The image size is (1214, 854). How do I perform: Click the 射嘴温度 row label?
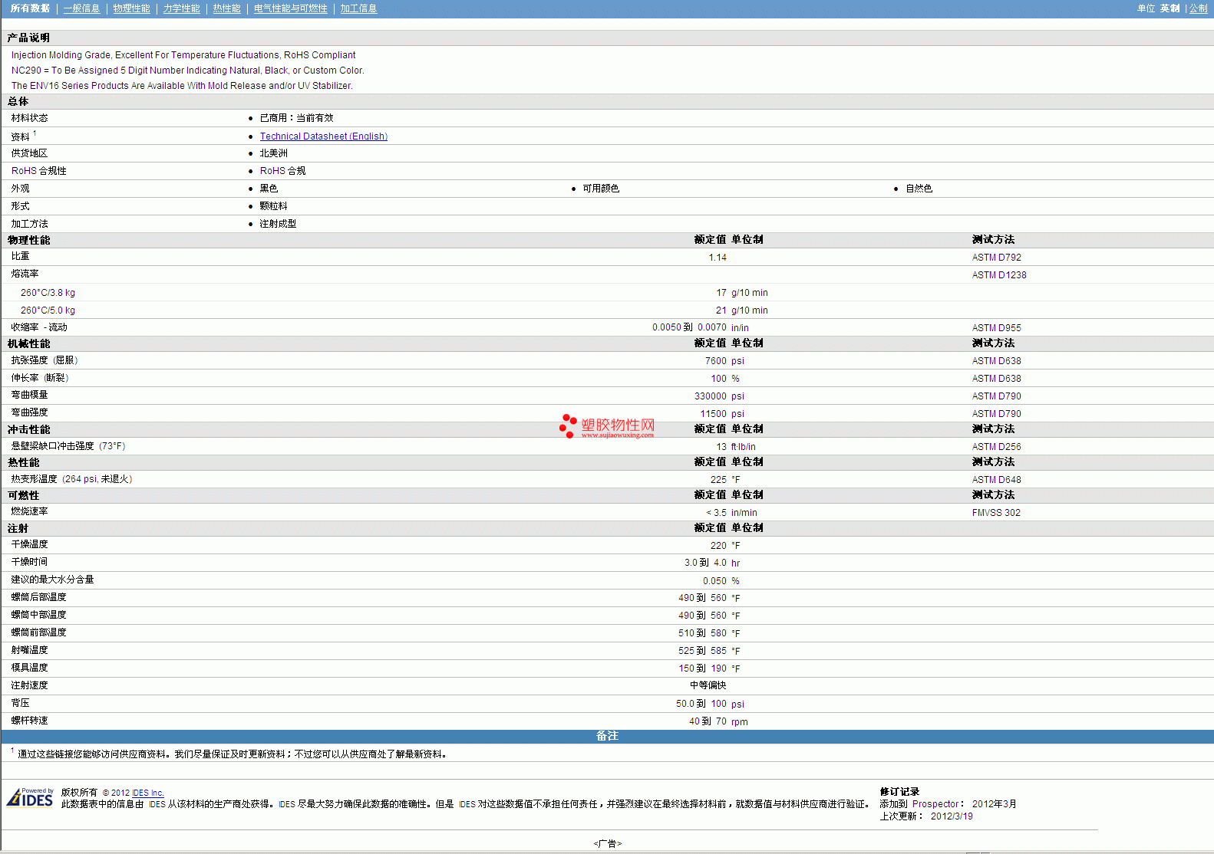point(29,651)
